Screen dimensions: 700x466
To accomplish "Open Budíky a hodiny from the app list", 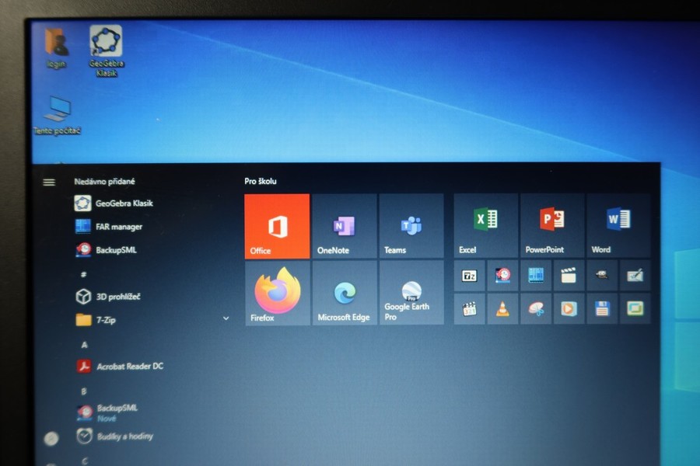I will click(115, 436).
